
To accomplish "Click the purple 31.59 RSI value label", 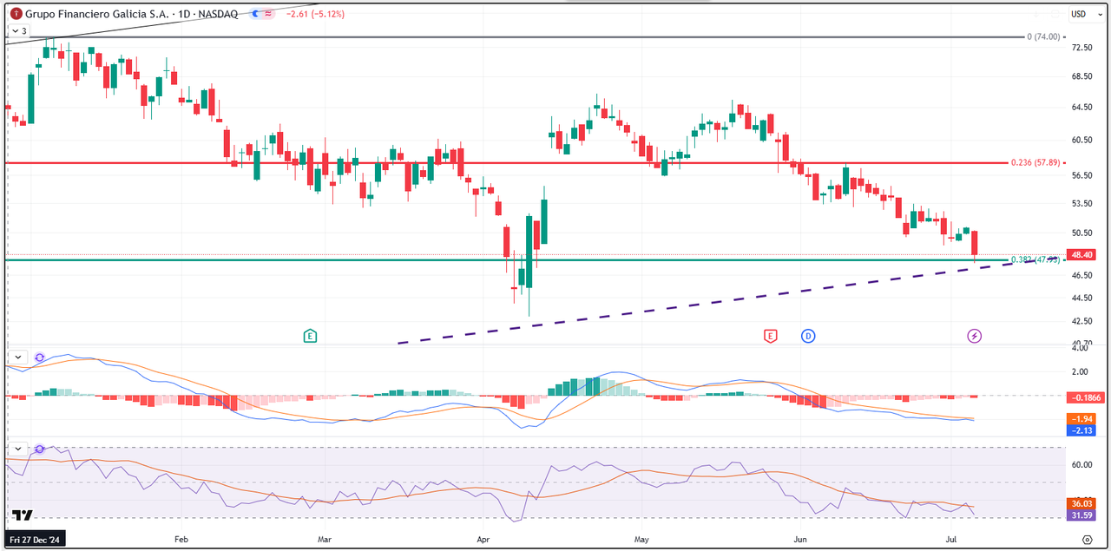I will (1082, 515).
